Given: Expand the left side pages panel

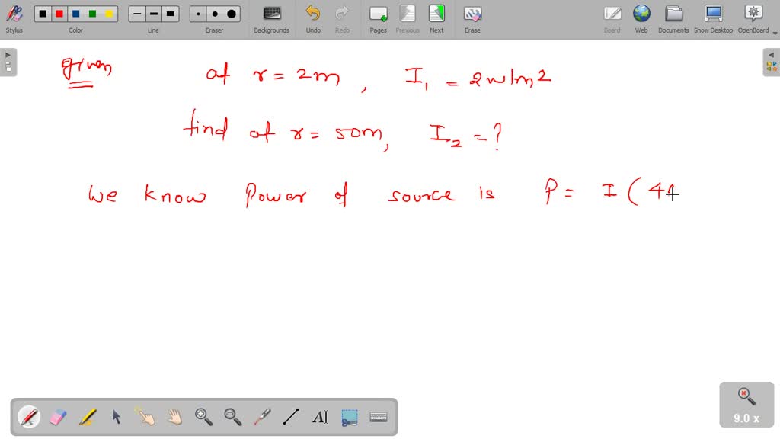Looking at the screenshot, I should 8,62.
